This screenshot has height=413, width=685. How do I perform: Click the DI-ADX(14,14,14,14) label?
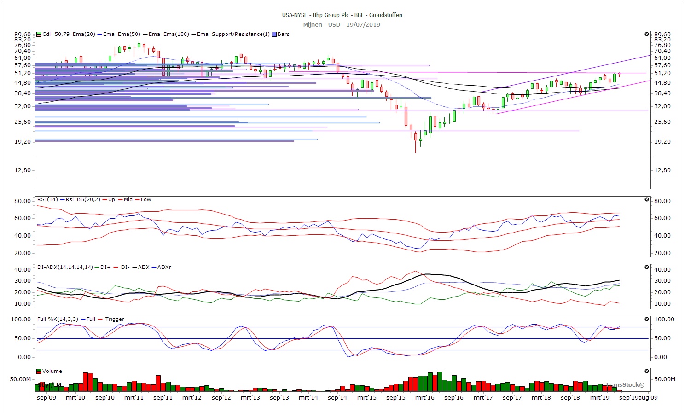click(x=65, y=267)
